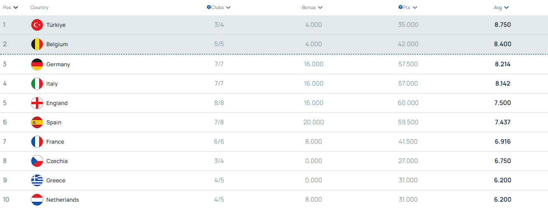Click the Netherlands flag icon
The height and width of the screenshot is (208, 548).
pyautogui.click(x=37, y=200)
